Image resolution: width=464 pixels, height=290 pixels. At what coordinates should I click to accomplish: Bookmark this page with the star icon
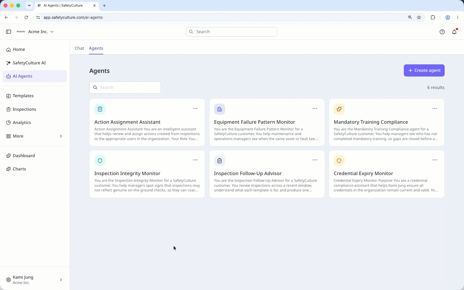[x=419, y=17]
